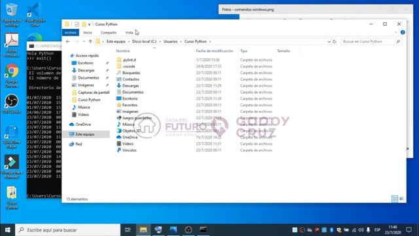Click the search magnifier icon in Explorer
This screenshot has height=236, width=419.
point(398,41)
